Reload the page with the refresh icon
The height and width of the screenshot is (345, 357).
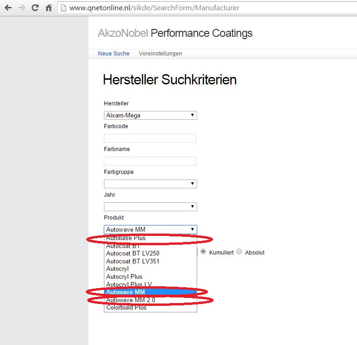(x=35, y=8)
